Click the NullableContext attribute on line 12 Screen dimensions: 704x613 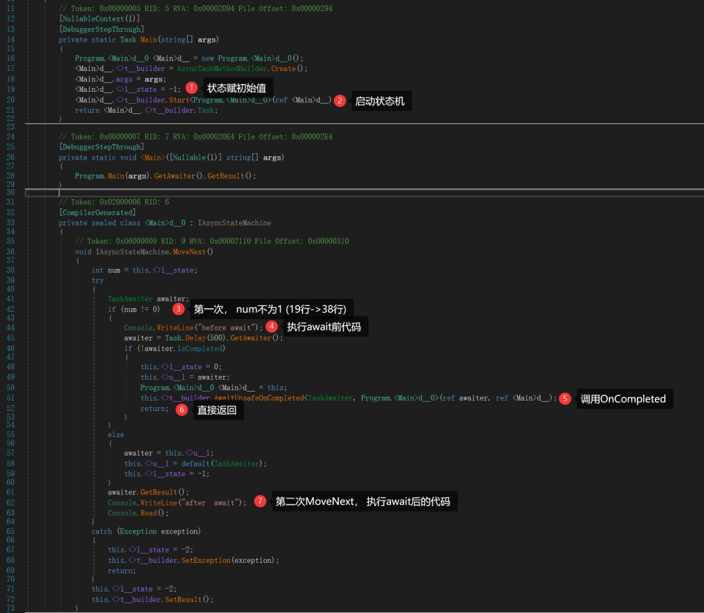coord(100,19)
